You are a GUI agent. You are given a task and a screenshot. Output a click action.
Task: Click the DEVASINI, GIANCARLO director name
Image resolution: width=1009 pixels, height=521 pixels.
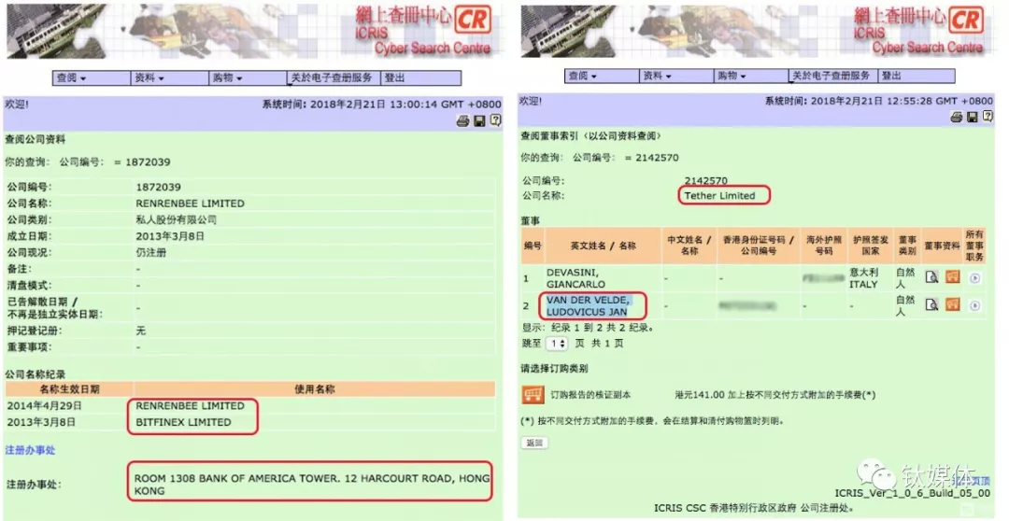click(x=576, y=278)
